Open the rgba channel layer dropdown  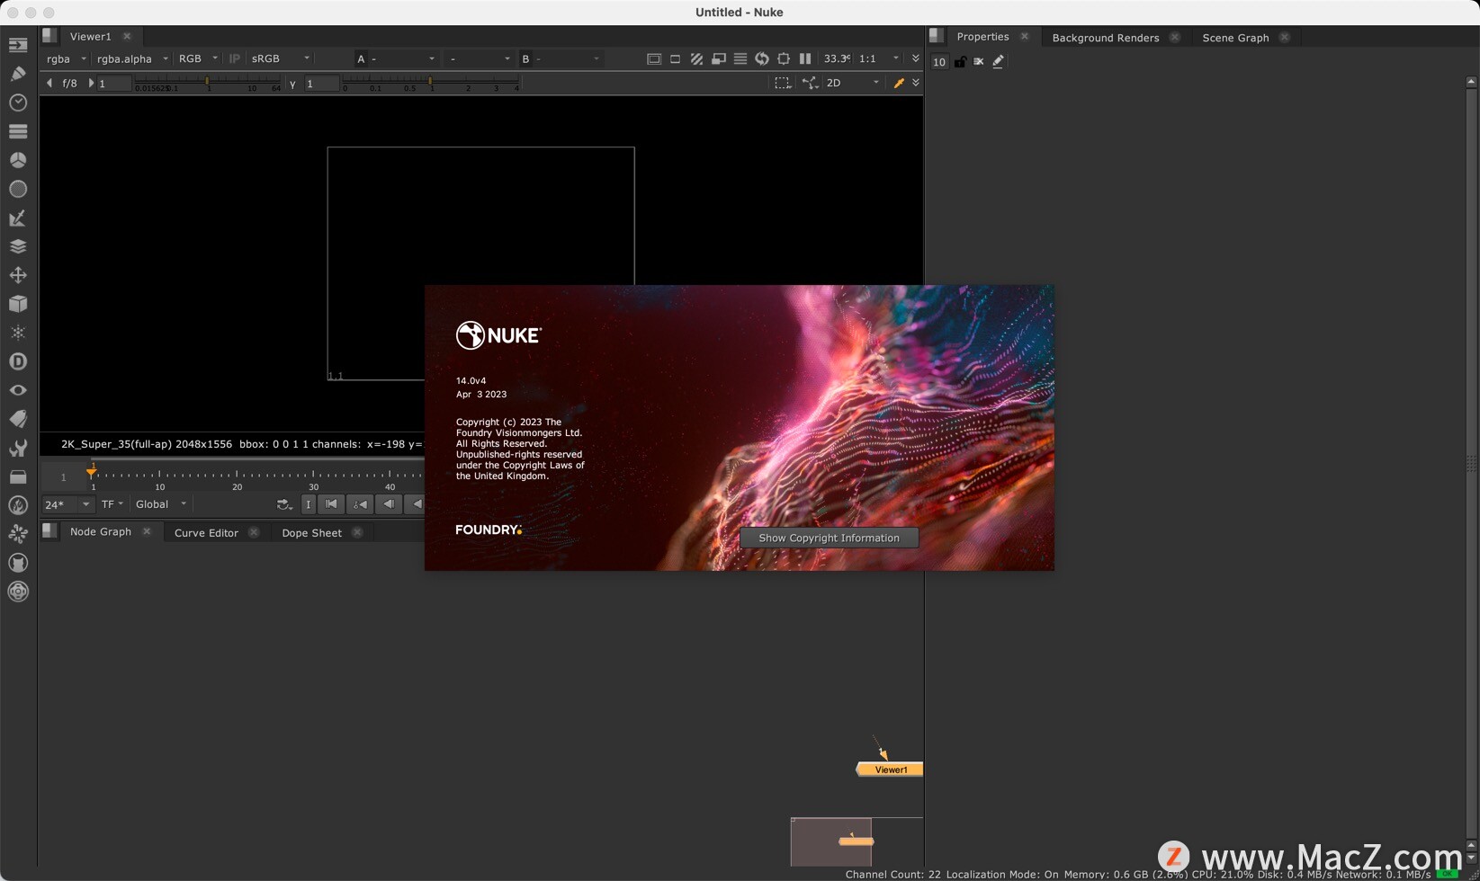tap(67, 58)
